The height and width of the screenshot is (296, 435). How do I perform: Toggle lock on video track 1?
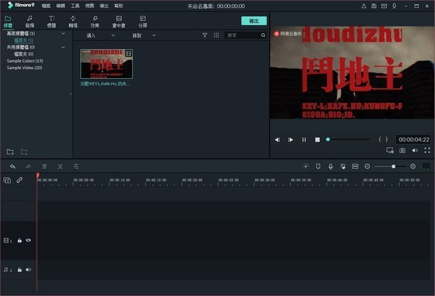click(19, 240)
